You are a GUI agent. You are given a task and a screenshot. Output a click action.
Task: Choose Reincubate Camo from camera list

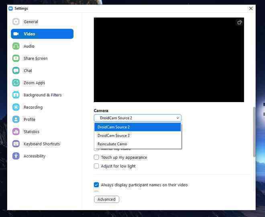point(138,144)
